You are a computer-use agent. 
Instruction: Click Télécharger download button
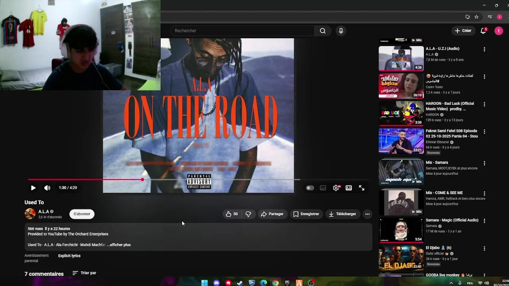point(342,214)
